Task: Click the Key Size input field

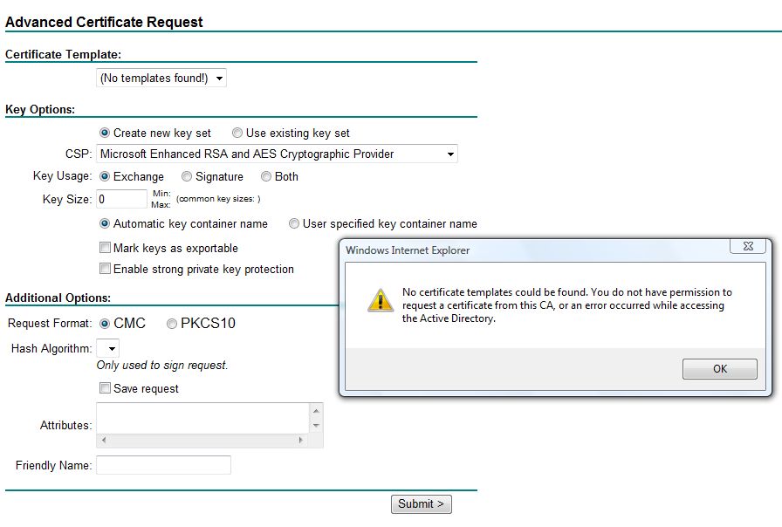Action: pyautogui.click(x=121, y=199)
